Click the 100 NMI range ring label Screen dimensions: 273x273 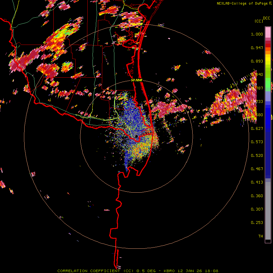[x=136, y=24]
